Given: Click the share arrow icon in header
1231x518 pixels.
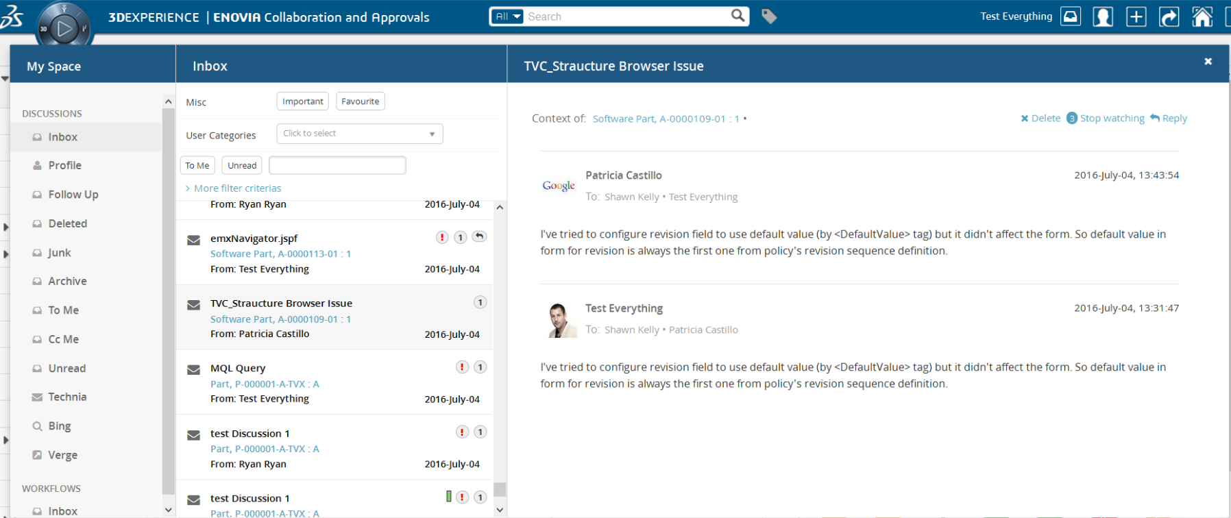Looking at the screenshot, I should 1169,17.
